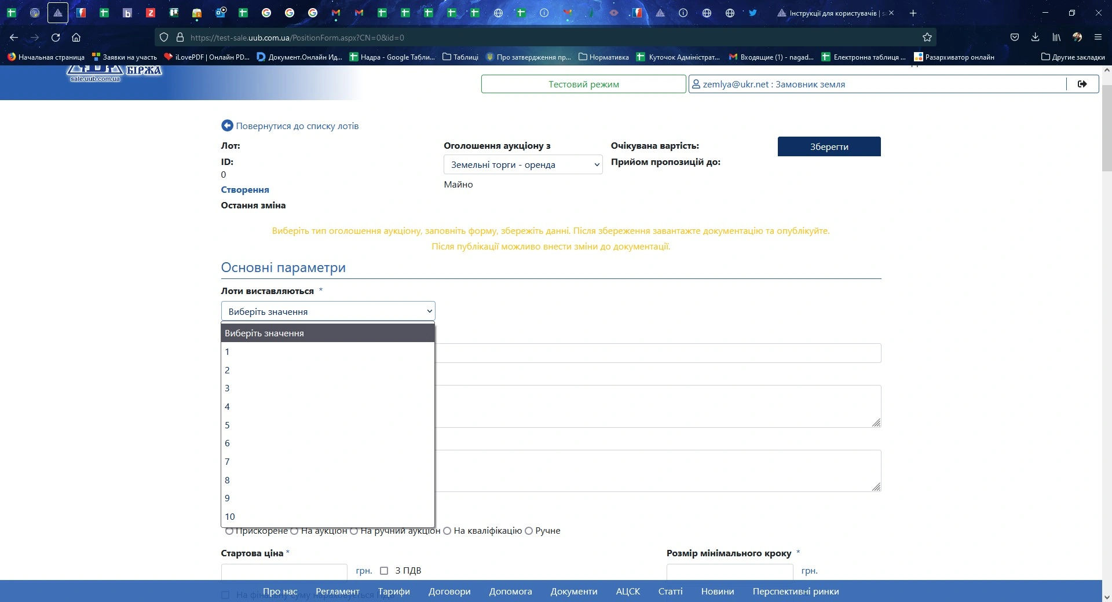Screen dimensions: 1112x602
Task: Expand the Земельні торги - оренда dropdown
Action: (x=522, y=165)
